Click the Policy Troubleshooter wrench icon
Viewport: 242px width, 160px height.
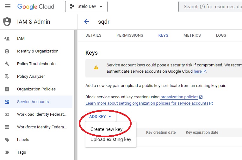click(x=7, y=64)
